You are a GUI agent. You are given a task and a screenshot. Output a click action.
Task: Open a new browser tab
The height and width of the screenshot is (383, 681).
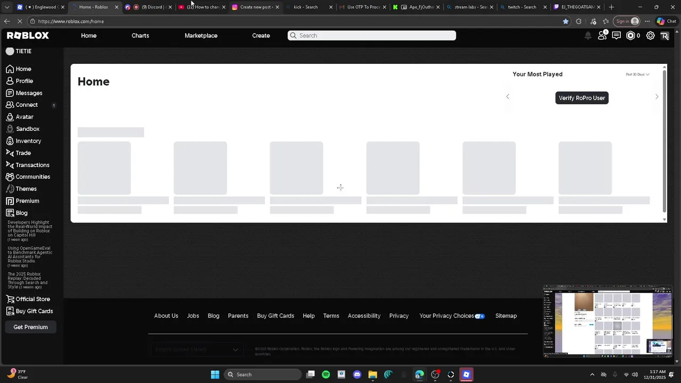click(x=611, y=7)
